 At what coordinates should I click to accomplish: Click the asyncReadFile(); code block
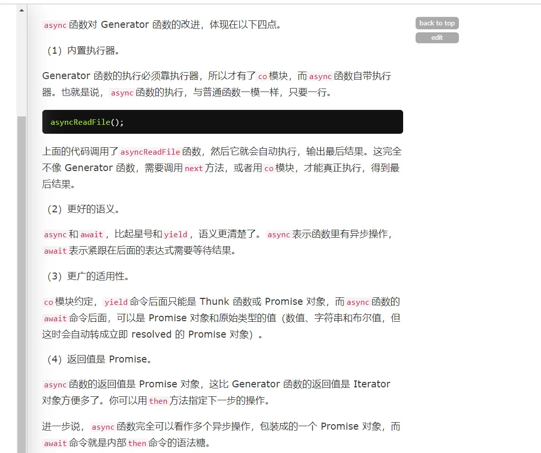coord(222,122)
